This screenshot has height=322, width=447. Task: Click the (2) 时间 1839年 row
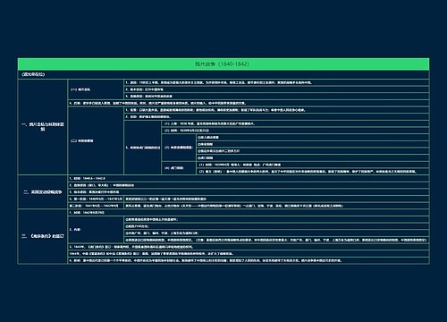pyautogui.click(x=295, y=131)
